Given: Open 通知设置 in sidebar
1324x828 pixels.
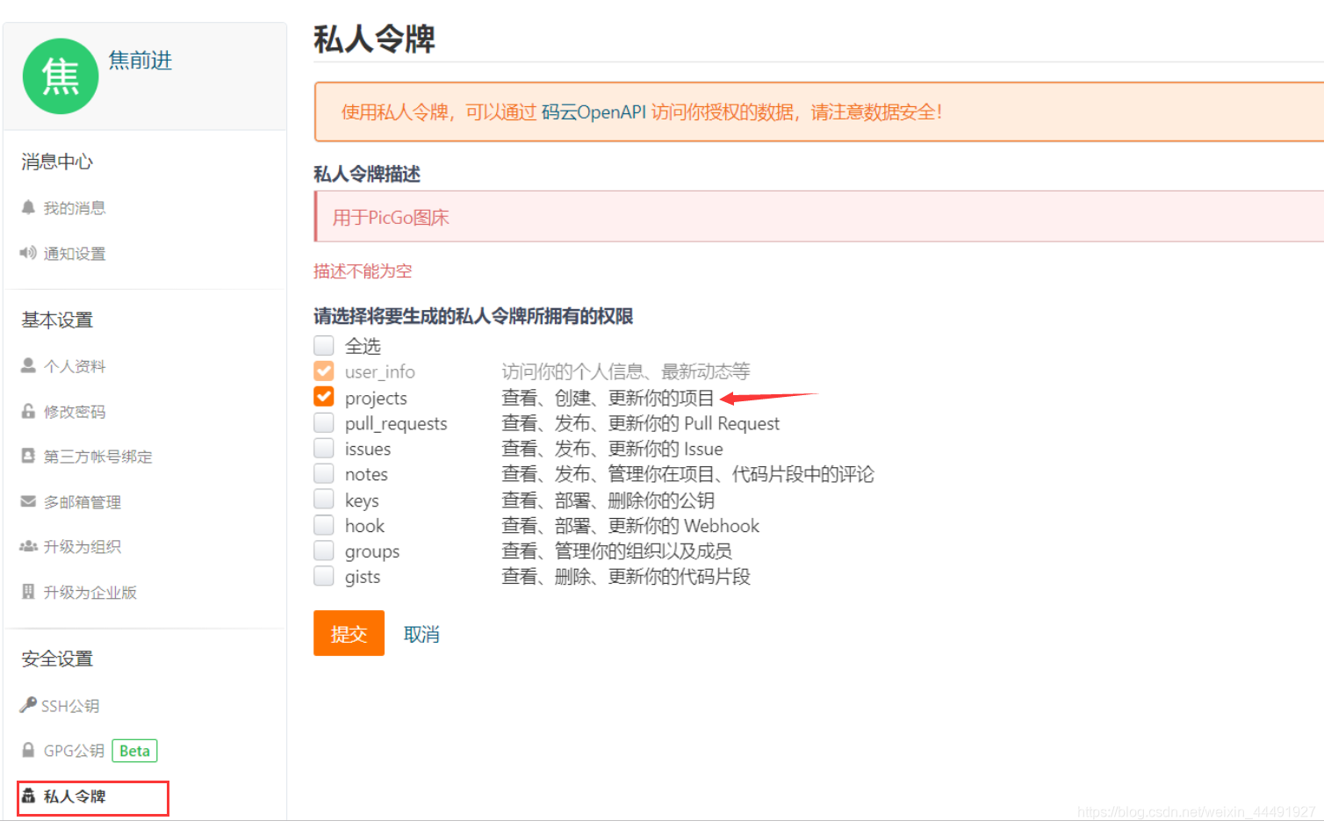Looking at the screenshot, I should (75, 254).
